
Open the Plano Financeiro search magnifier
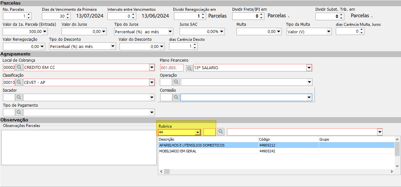[189, 69]
